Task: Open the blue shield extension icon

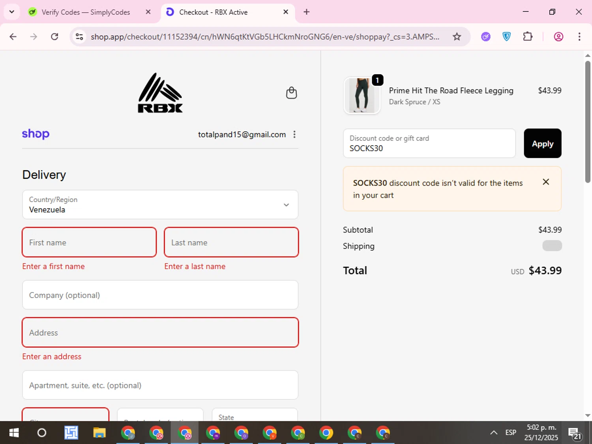Action: 506,37
